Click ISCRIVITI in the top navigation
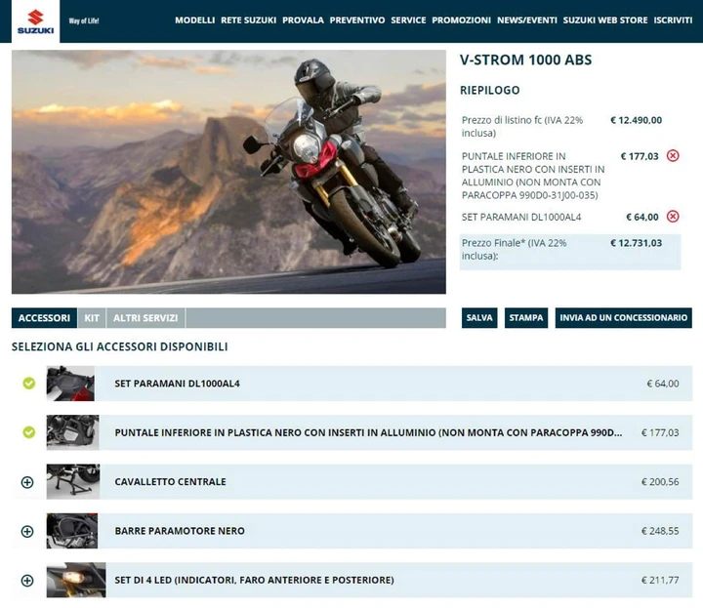Screen dimensions: 703x608 pyautogui.click(x=673, y=20)
